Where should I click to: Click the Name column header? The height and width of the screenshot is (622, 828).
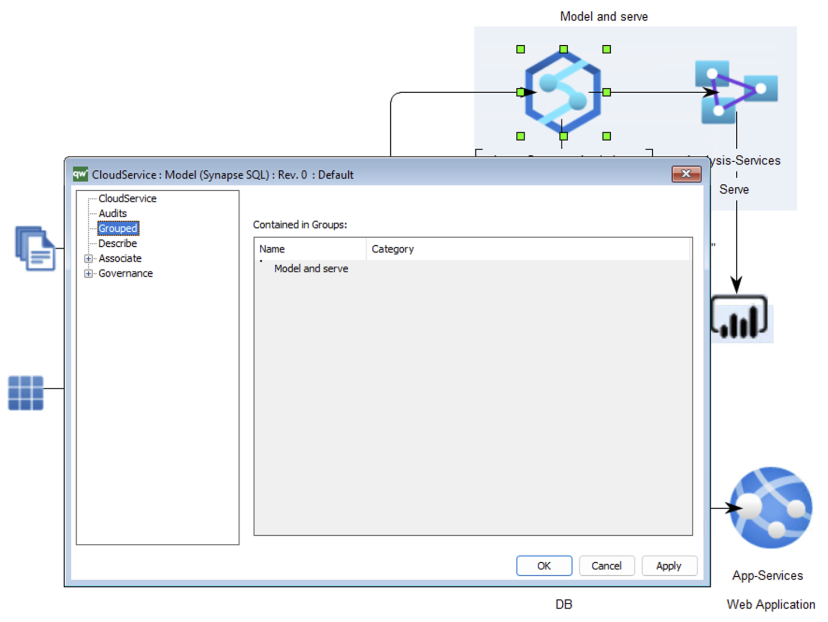click(x=272, y=249)
